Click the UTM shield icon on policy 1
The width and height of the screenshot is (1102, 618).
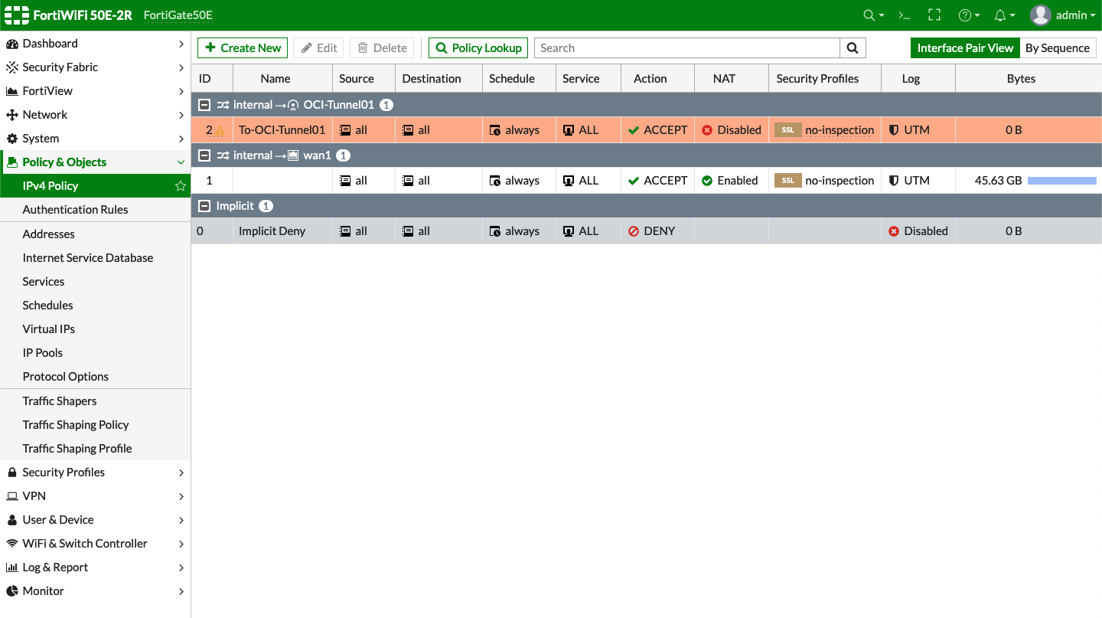click(895, 181)
